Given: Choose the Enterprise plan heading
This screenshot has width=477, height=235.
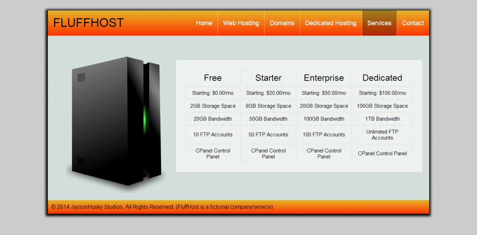Looking at the screenshot, I should [x=324, y=78].
